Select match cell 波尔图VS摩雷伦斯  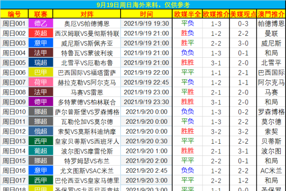pos(87,151)
